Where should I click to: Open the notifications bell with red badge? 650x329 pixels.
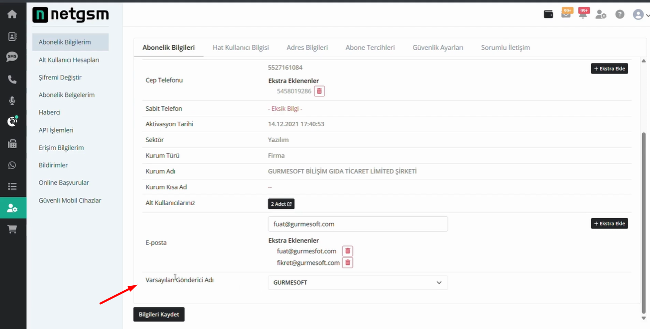click(583, 13)
